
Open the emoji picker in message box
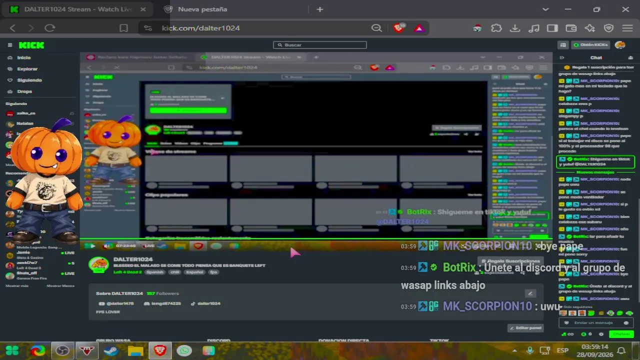(626, 323)
